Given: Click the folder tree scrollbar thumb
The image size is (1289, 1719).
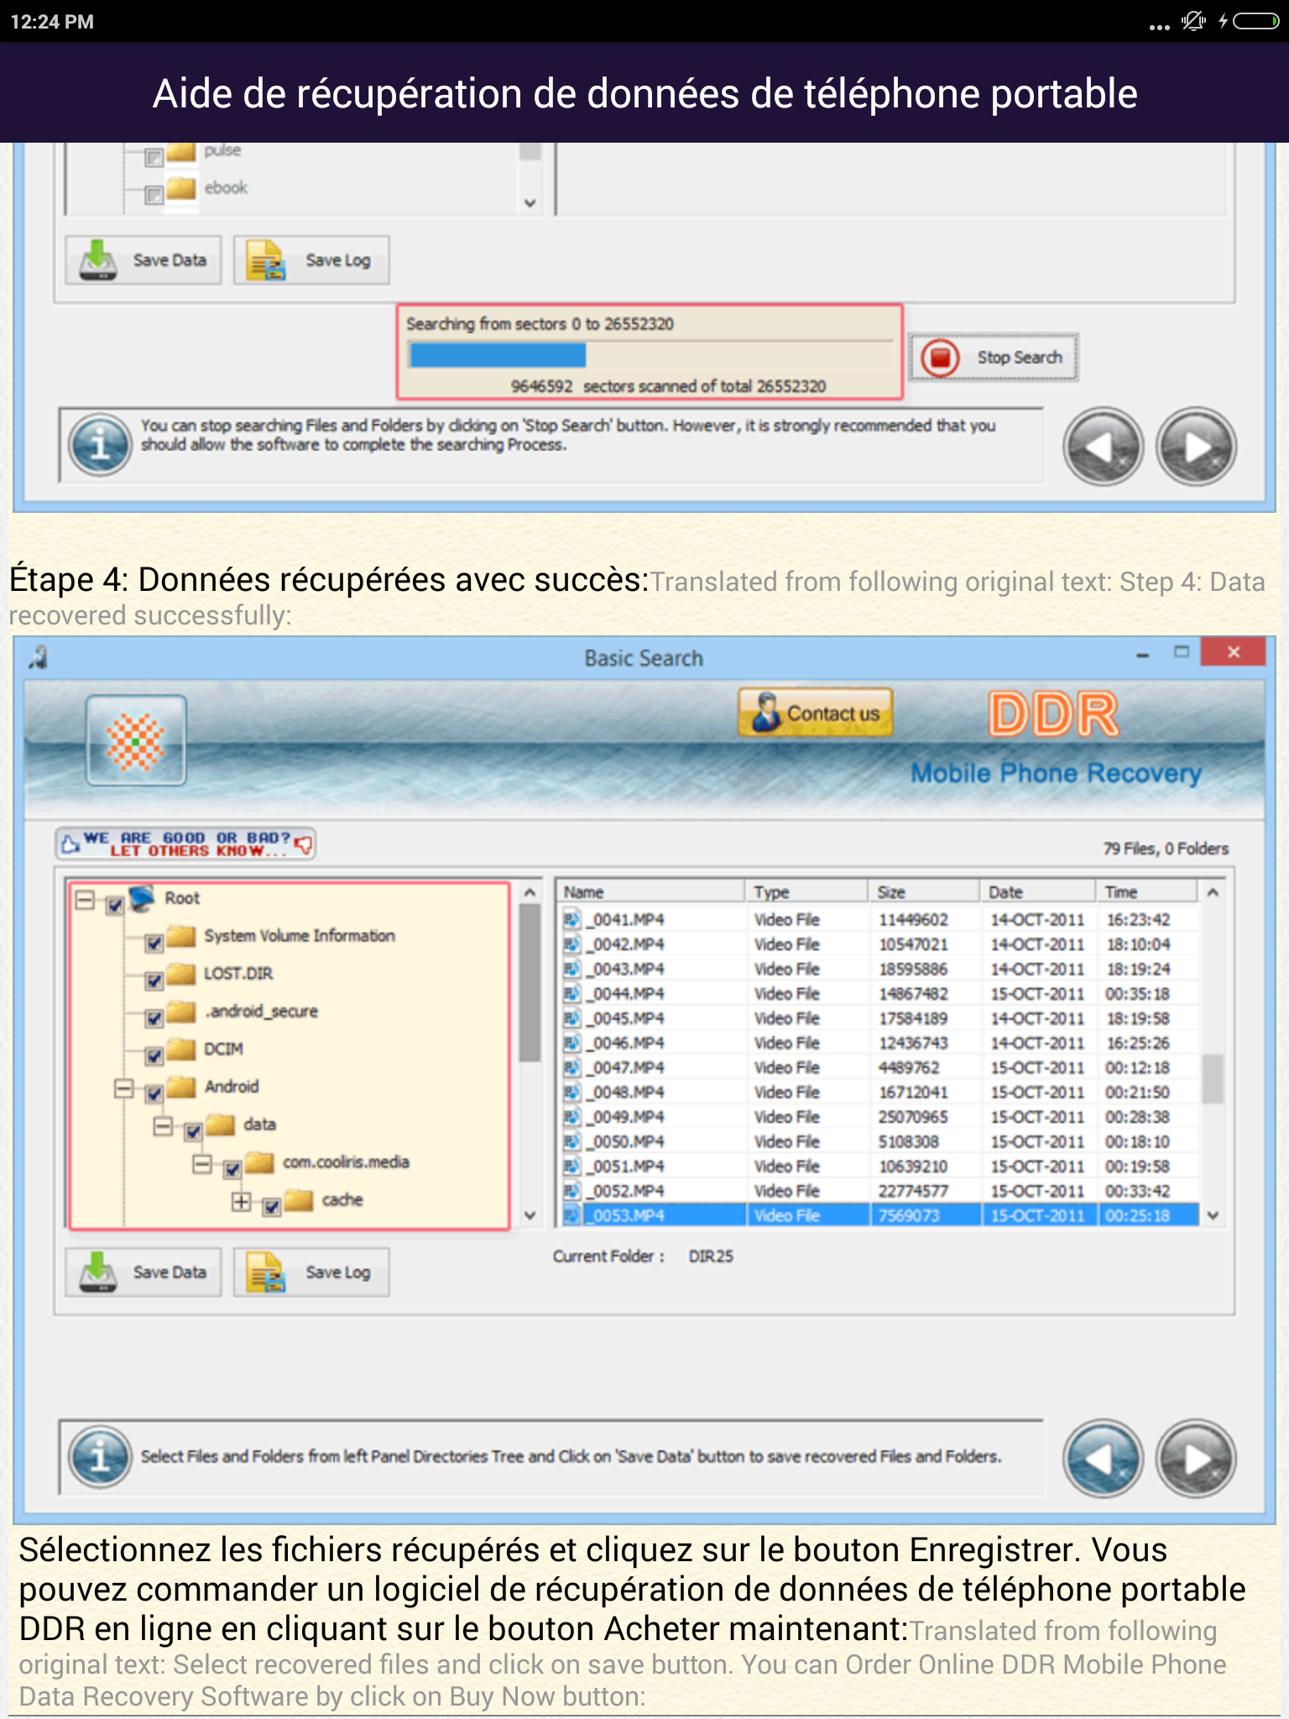Looking at the screenshot, I should [x=530, y=984].
